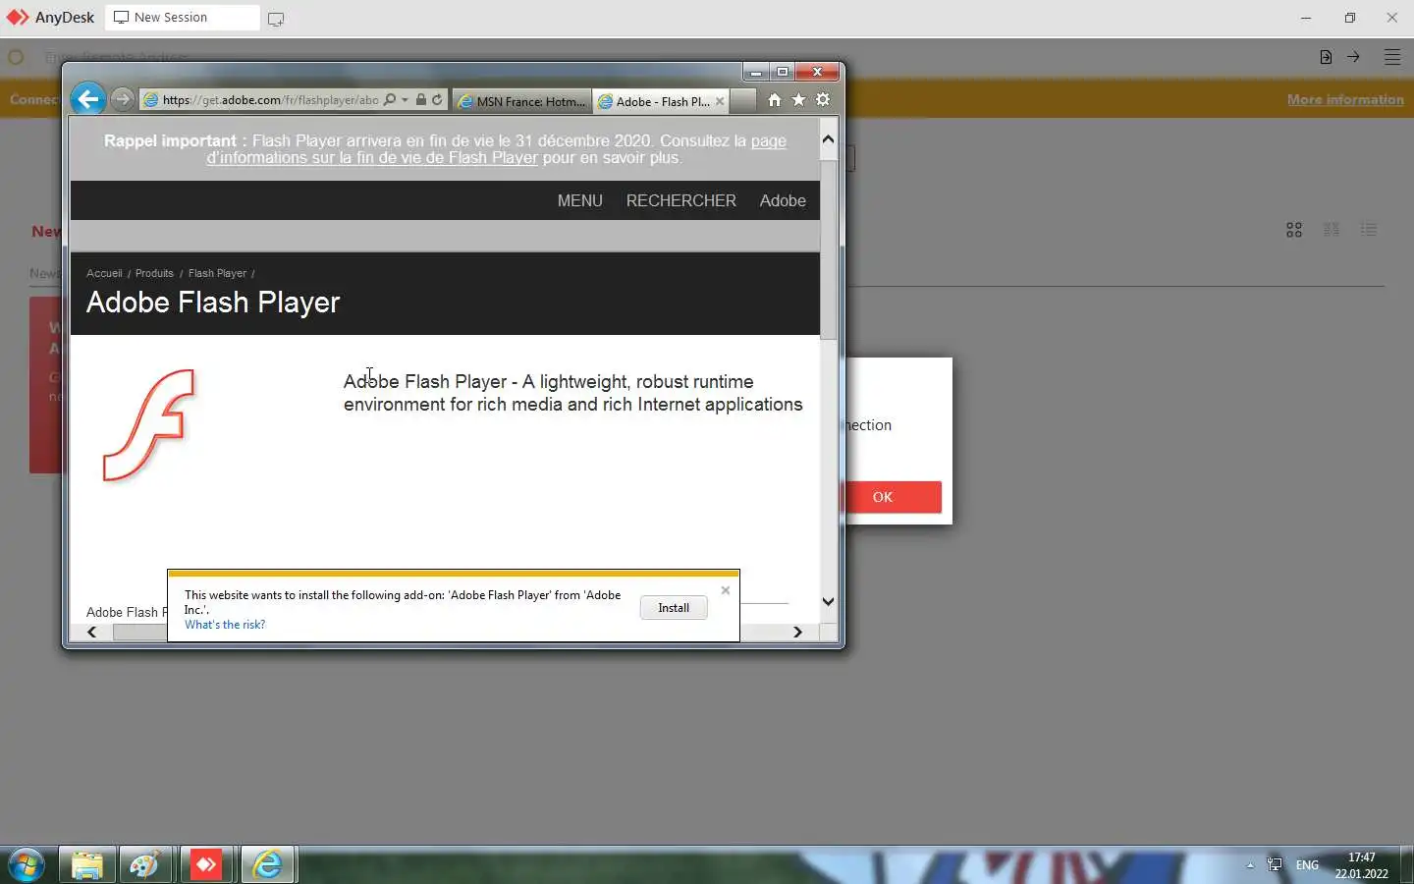Dismiss the add-on notification bar
This screenshot has height=884, width=1414.
(726, 590)
